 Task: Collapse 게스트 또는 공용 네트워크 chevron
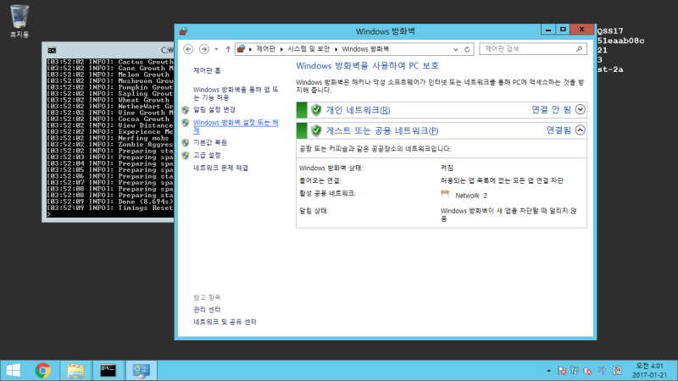[x=581, y=130]
